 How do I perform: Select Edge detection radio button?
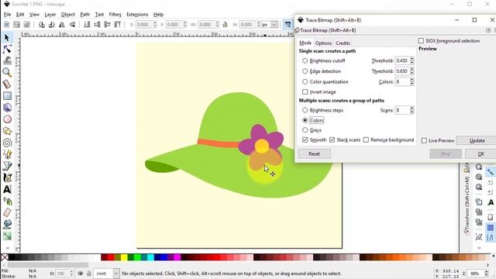coord(305,71)
